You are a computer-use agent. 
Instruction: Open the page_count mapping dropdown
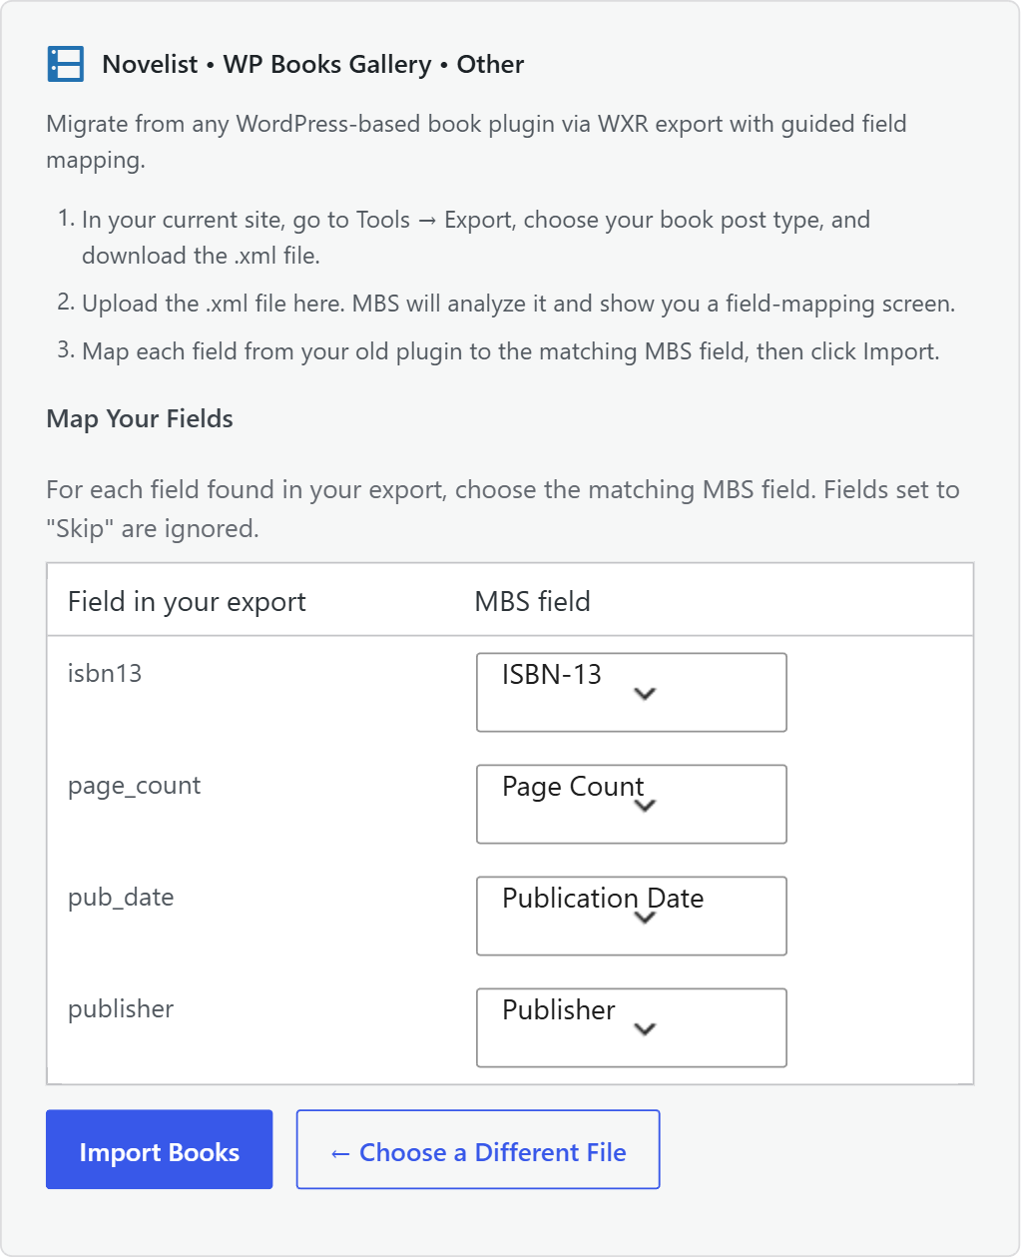click(632, 804)
